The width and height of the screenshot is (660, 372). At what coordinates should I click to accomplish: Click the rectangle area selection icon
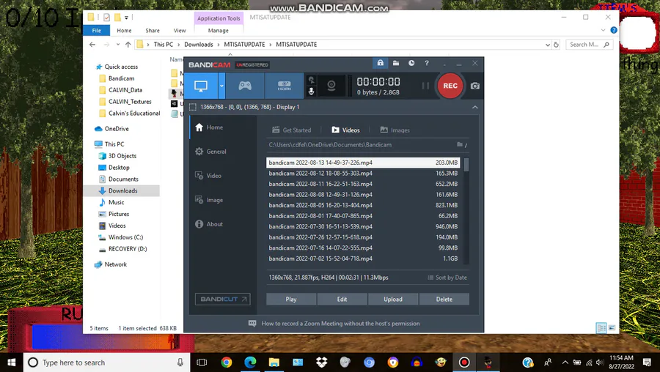coord(193,107)
